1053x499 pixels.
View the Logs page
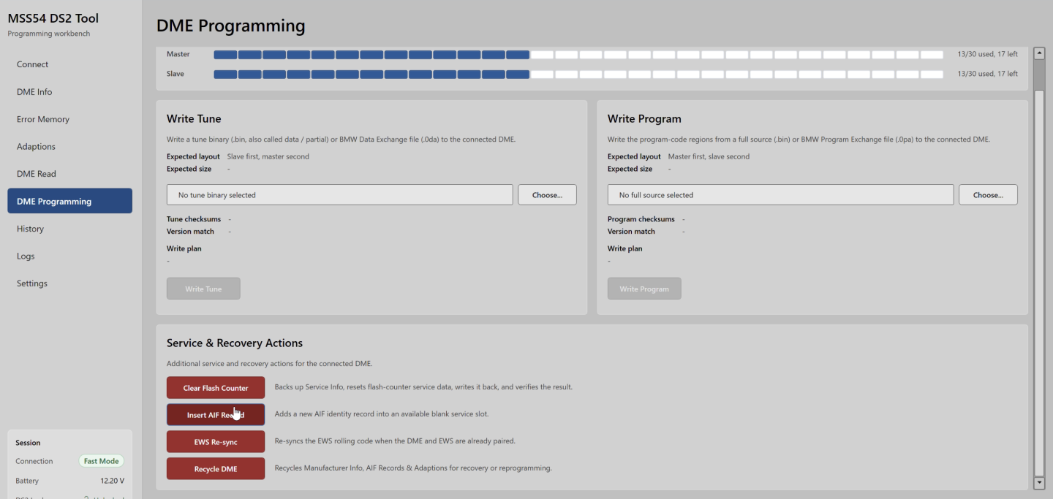pos(69,256)
